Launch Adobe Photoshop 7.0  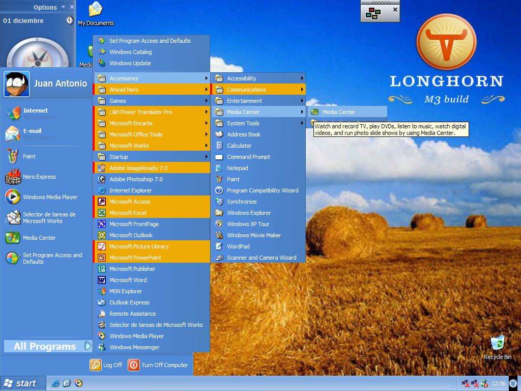(152, 179)
